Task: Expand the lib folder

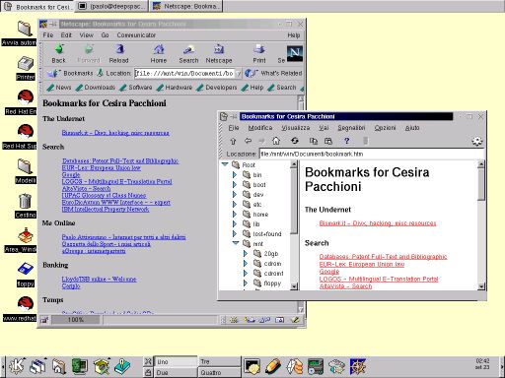Action: pyautogui.click(x=235, y=224)
